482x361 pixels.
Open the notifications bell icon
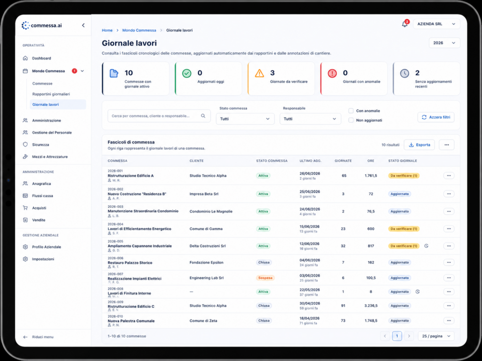[x=404, y=24]
